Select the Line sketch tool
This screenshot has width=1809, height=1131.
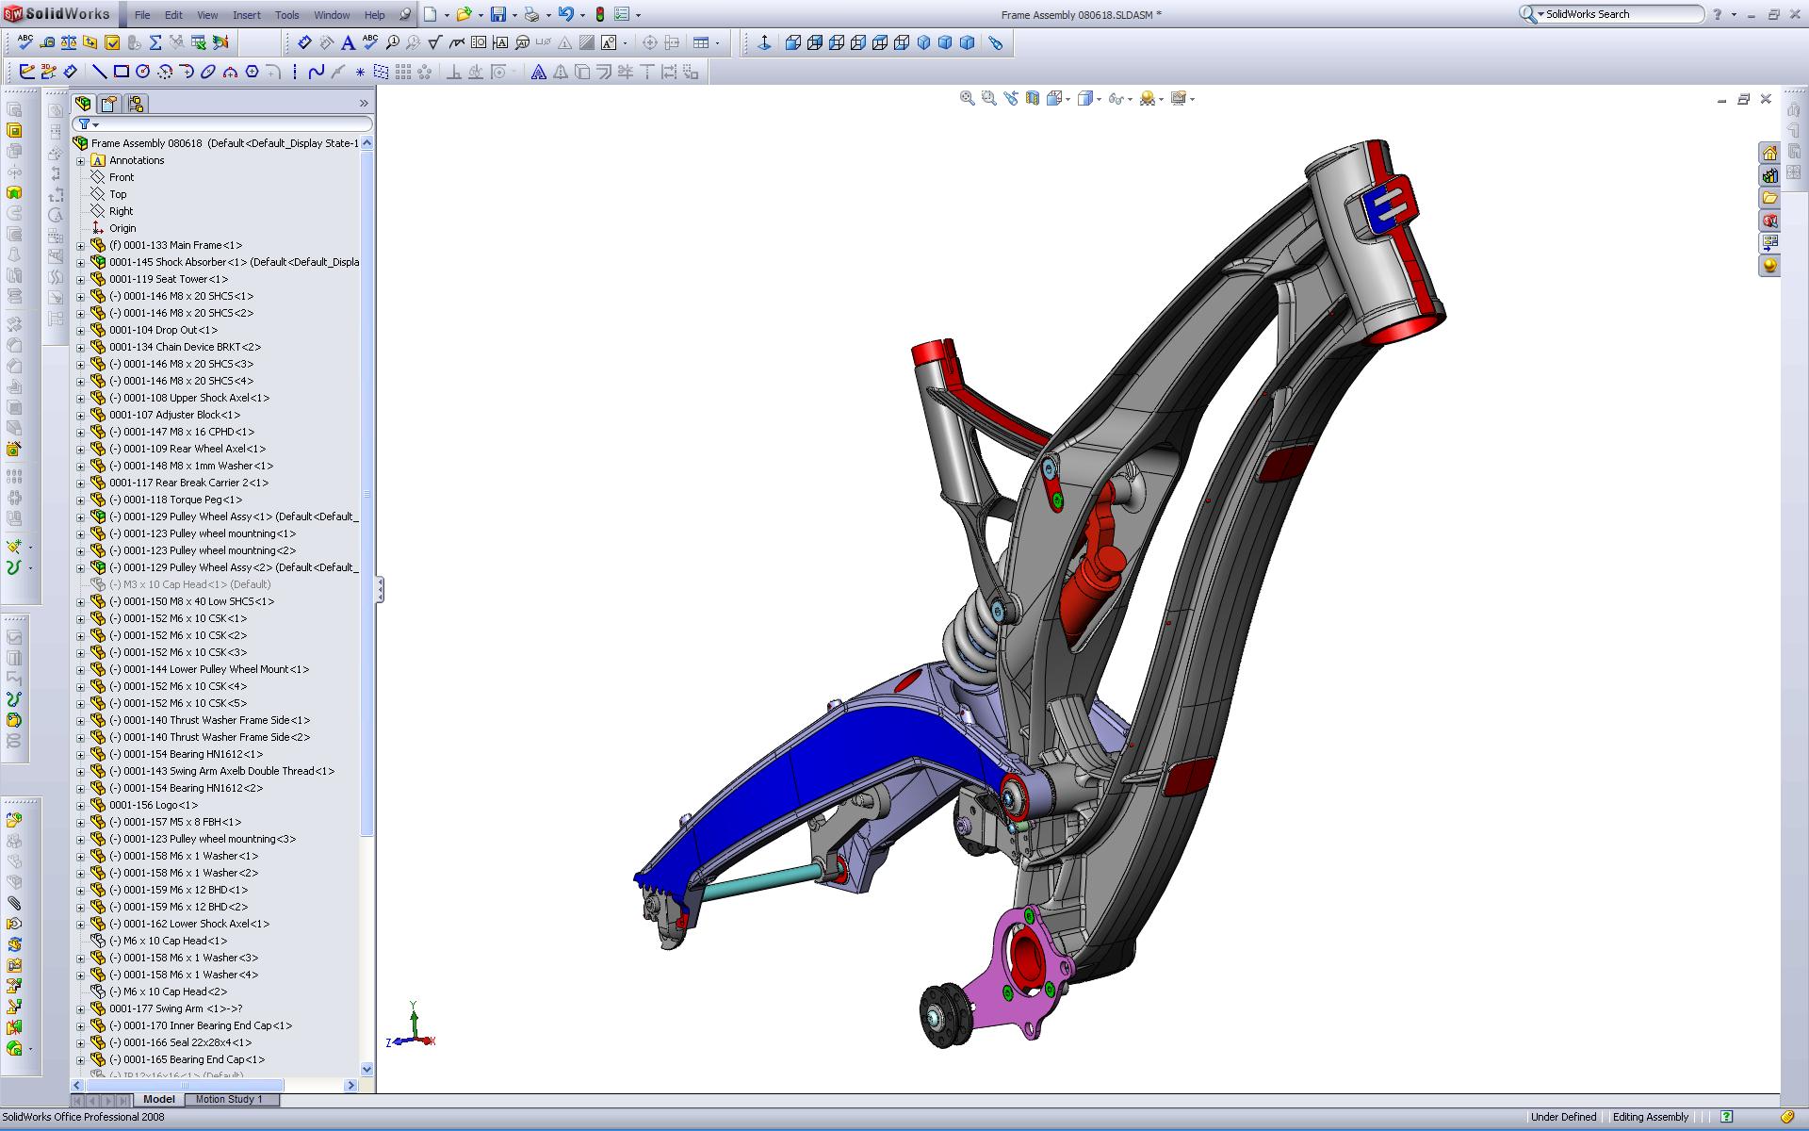click(x=99, y=72)
